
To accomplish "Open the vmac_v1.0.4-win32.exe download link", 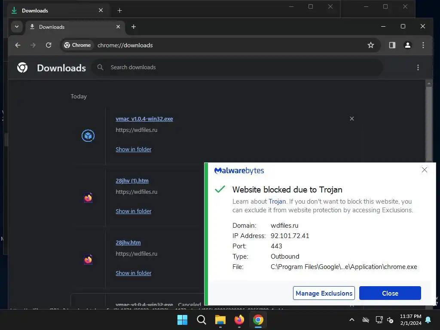I will [x=144, y=119].
